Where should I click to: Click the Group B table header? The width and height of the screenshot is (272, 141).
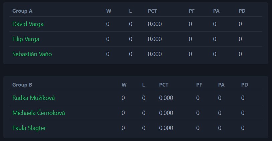point(22,85)
